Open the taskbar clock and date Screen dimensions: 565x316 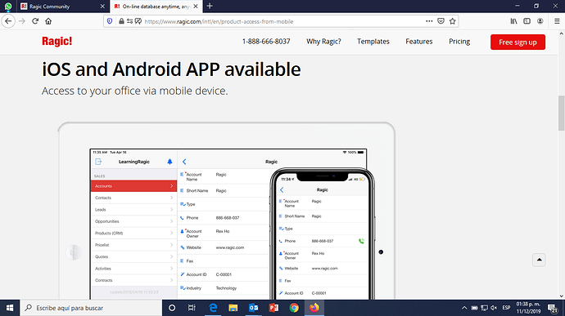528,308
